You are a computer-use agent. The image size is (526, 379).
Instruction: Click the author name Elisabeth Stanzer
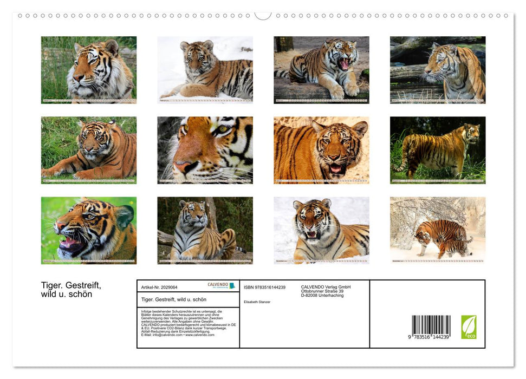pos(258,302)
